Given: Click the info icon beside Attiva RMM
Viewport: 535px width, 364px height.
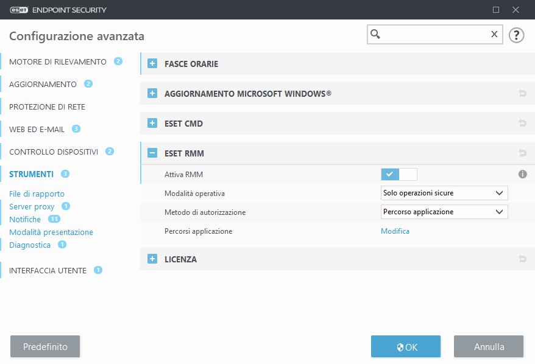Looking at the screenshot, I should [522, 174].
